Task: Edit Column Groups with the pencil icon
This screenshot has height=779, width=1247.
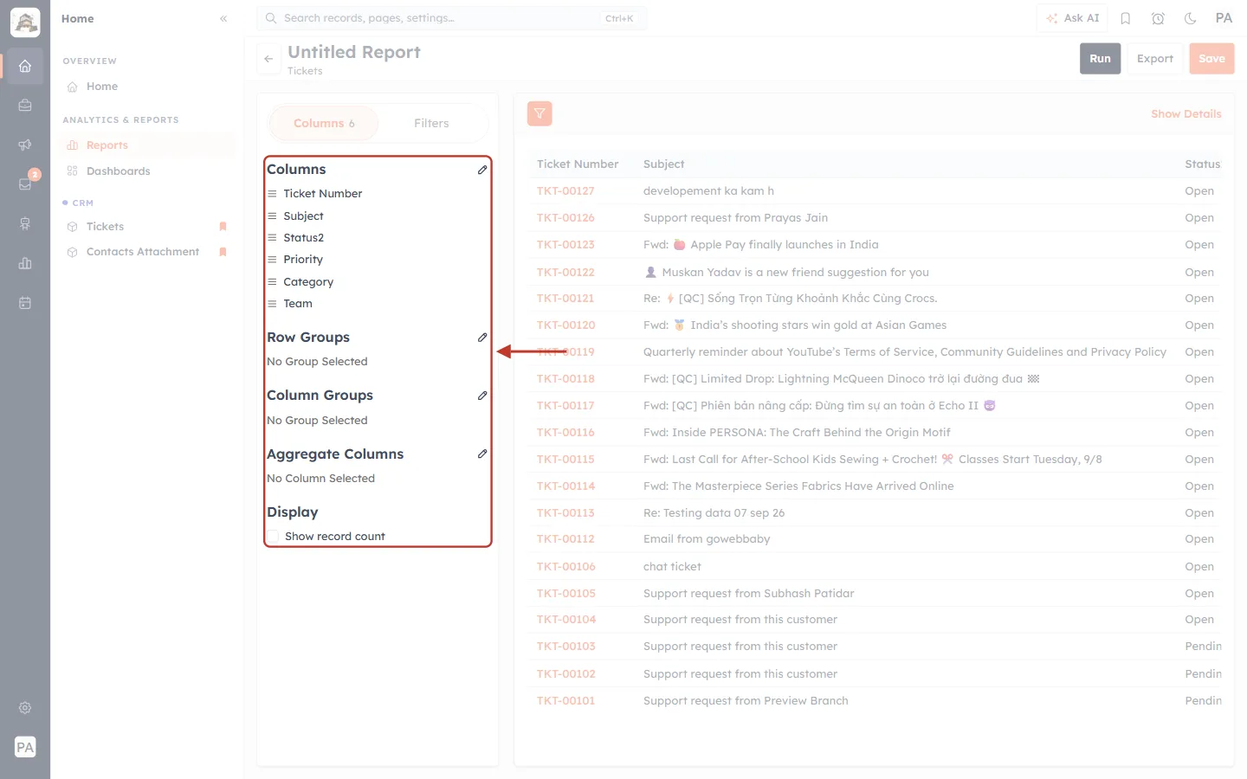Action: 482,396
